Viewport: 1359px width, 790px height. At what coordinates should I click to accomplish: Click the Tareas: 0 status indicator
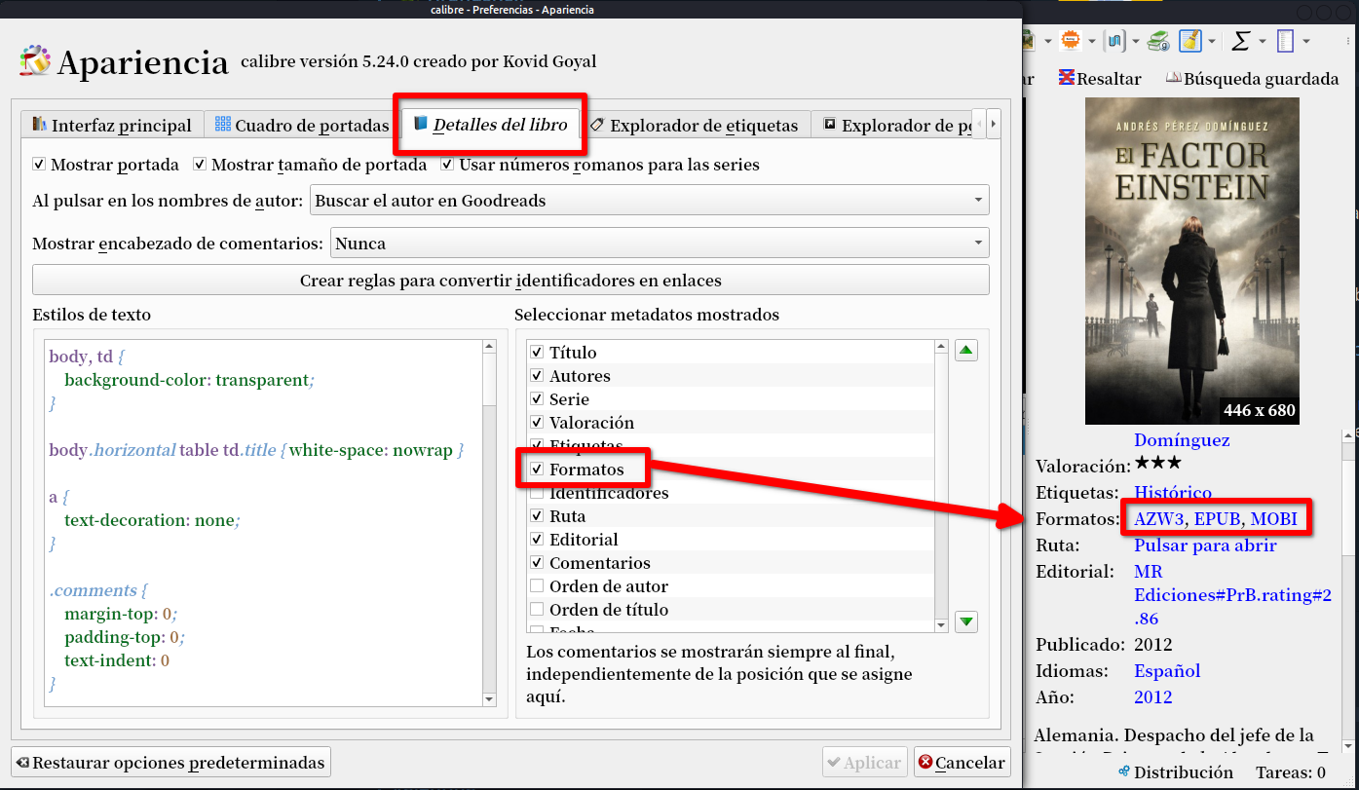(1290, 772)
